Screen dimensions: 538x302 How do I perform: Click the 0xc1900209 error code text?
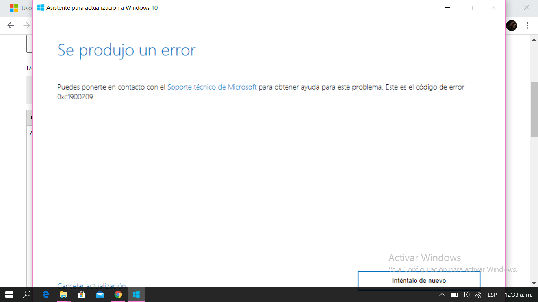pos(76,97)
